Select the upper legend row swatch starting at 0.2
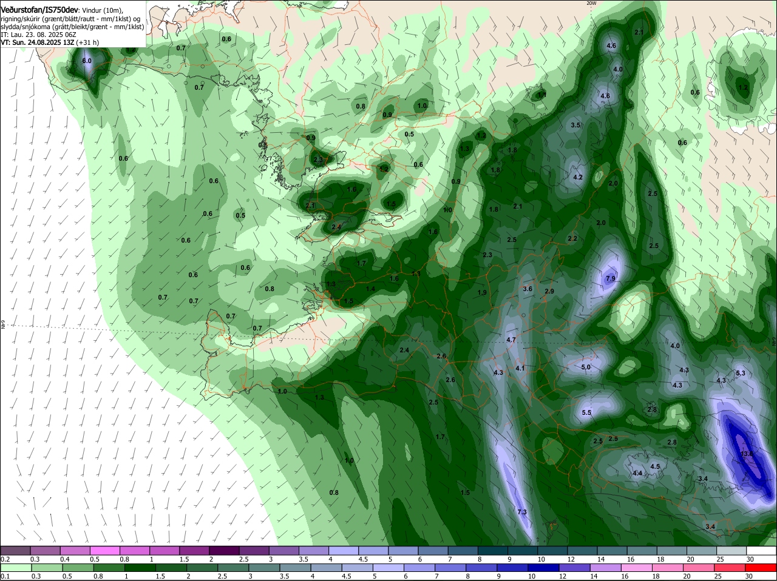 [x=15, y=551]
